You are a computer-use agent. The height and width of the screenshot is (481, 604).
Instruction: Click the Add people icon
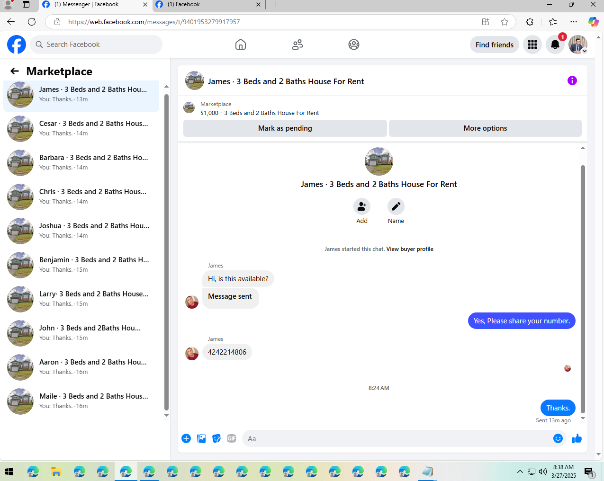click(362, 206)
